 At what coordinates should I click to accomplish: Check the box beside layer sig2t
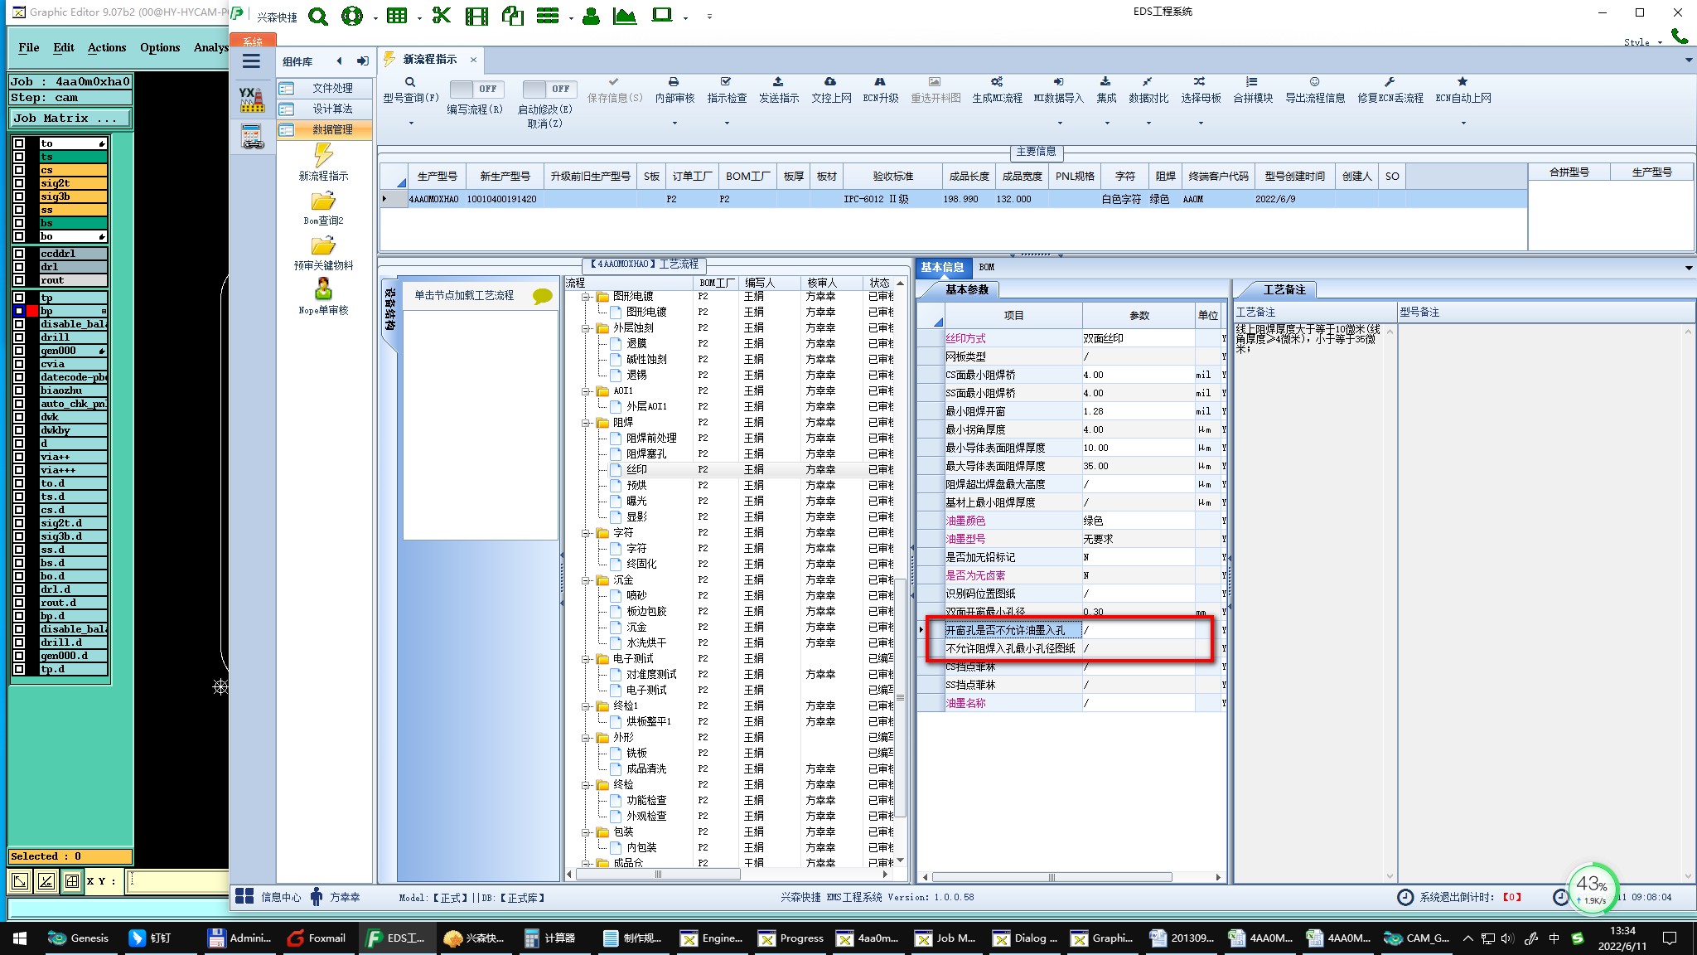[19, 183]
